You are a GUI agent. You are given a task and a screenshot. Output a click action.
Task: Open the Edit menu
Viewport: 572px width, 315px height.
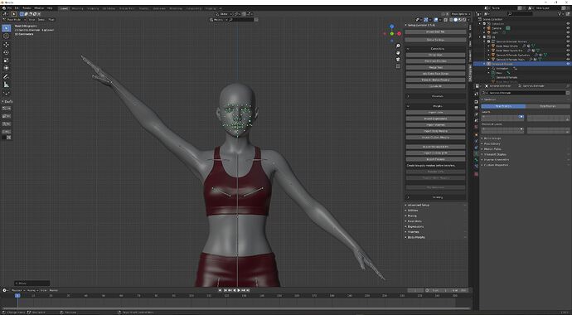coord(17,8)
